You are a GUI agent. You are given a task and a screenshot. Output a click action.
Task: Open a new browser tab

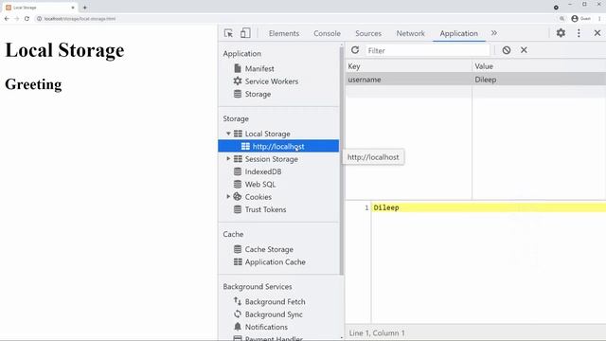pos(84,8)
